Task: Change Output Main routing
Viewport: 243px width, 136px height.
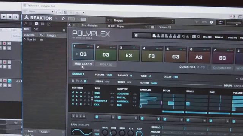Action: [154, 83]
